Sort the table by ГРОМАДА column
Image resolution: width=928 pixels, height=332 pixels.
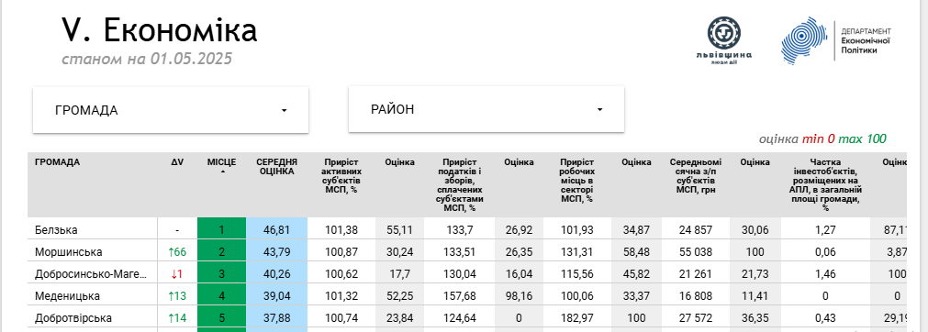click(x=58, y=161)
